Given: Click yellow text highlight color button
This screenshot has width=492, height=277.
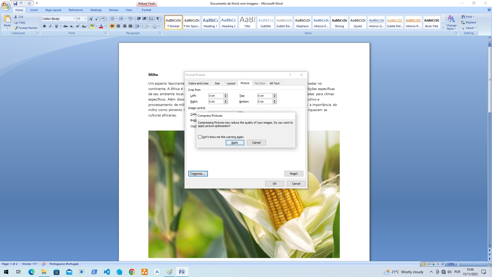Looking at the screenshot, I should (x=93, y=26).
